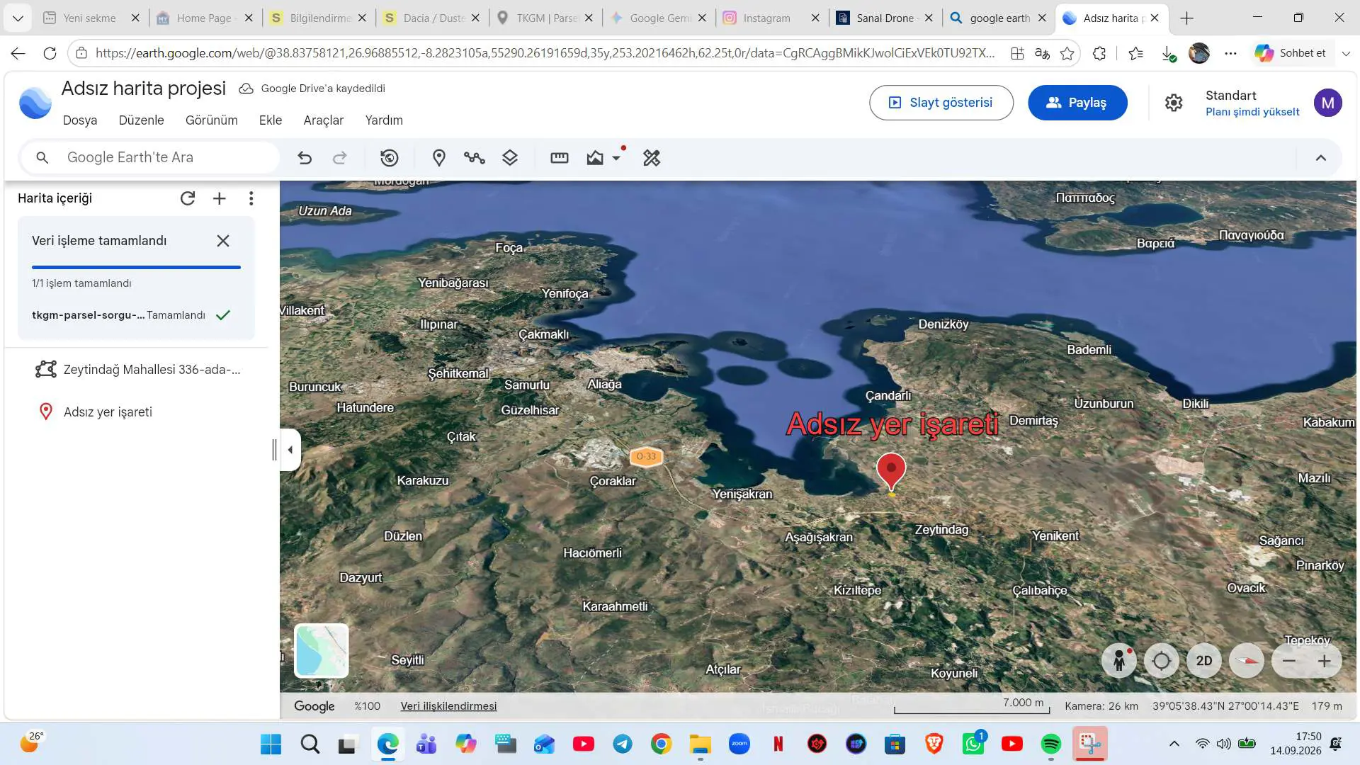Click the redo arrow in Earth toolbar
This screenshot has height=765, width=1360.
340,158
